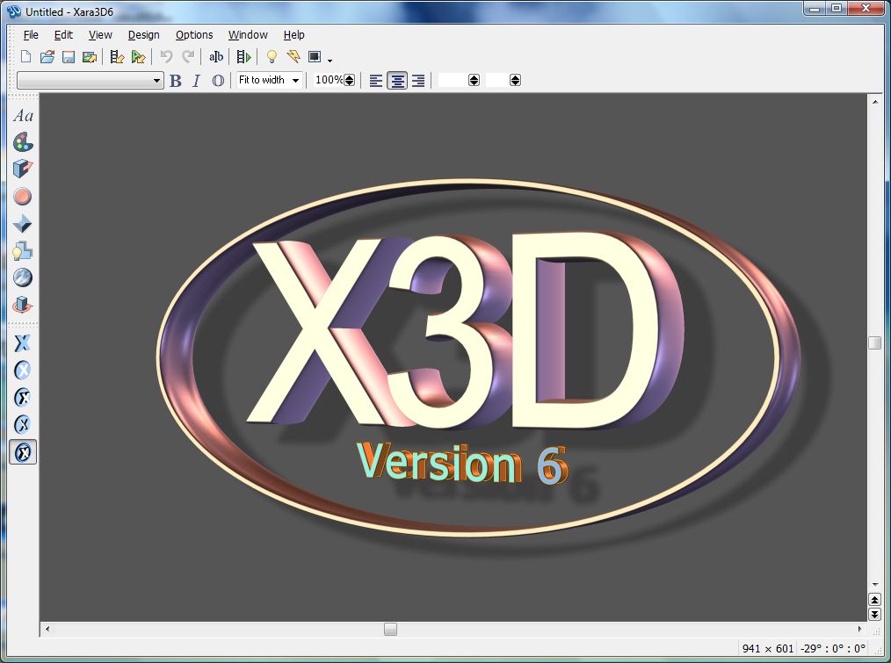Open the bevel options diamond icon
Image resolution: width=891 pixels, height=663 pixels.
(23, 224)
